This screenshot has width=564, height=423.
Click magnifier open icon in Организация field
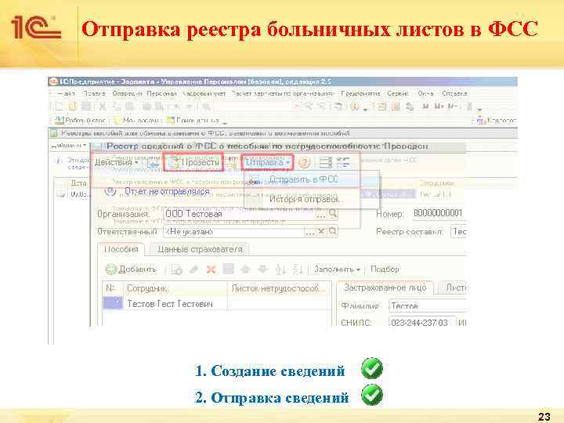(x=333, y=214)
